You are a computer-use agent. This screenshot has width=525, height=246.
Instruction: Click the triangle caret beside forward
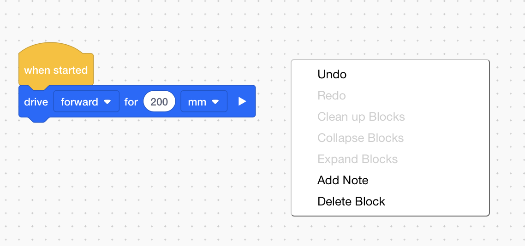click(x=107, y=102)
